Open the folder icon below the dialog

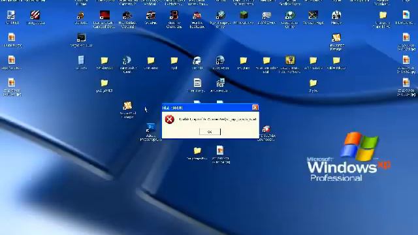click(197, 151)
